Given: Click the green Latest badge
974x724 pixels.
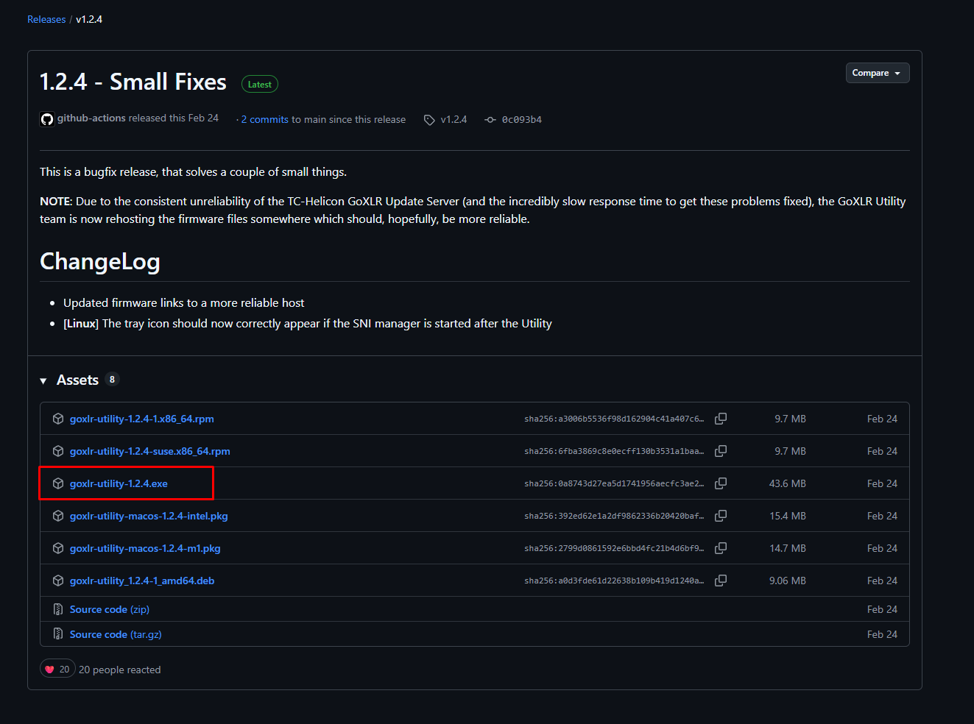Looking at the screenshot, I should pos(260,85).
